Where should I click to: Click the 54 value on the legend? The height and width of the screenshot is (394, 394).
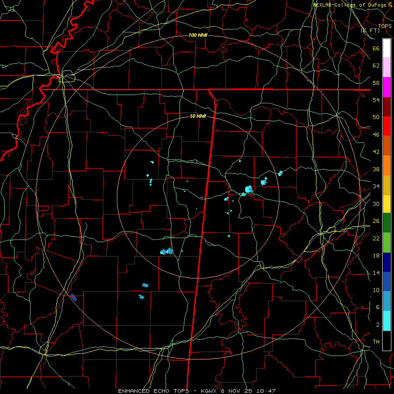pos(376,100)
